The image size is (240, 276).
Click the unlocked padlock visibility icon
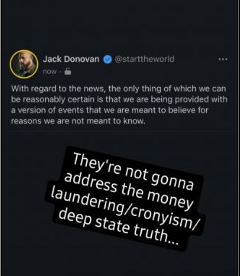[67, 71]
